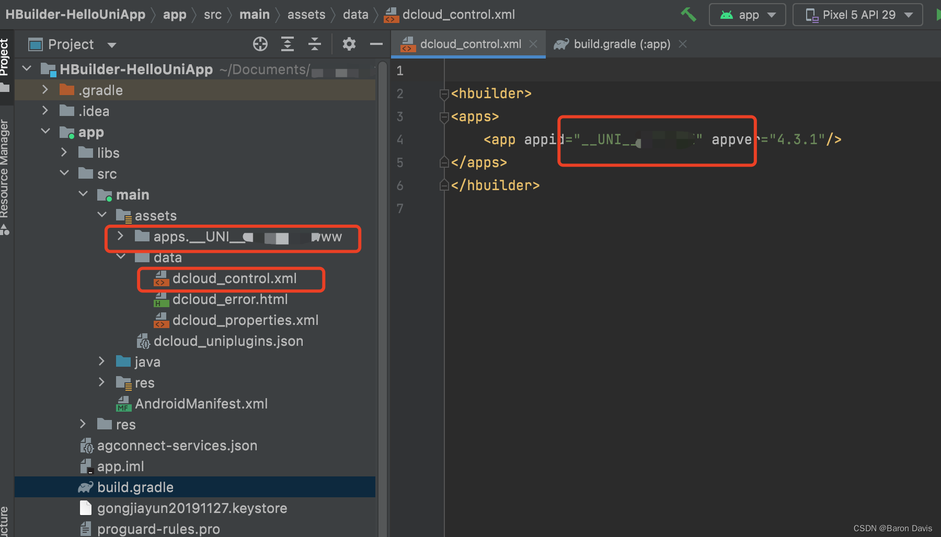Close the build.gradle (:app) tab
The image size is (941, 537).
coord(683,44)
